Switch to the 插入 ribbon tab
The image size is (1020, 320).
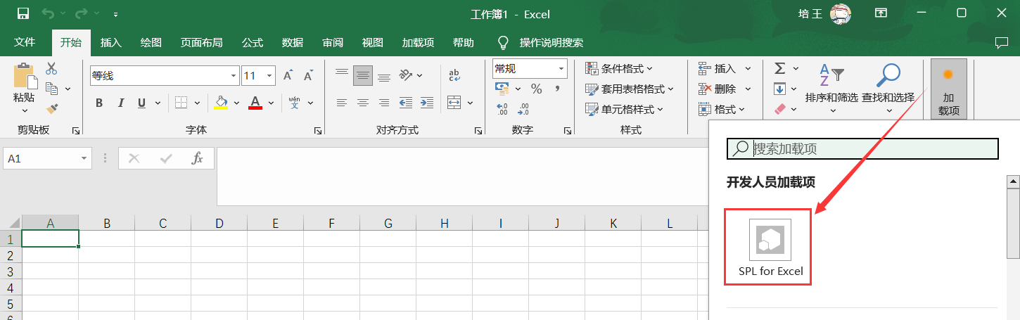coord(110,42)
